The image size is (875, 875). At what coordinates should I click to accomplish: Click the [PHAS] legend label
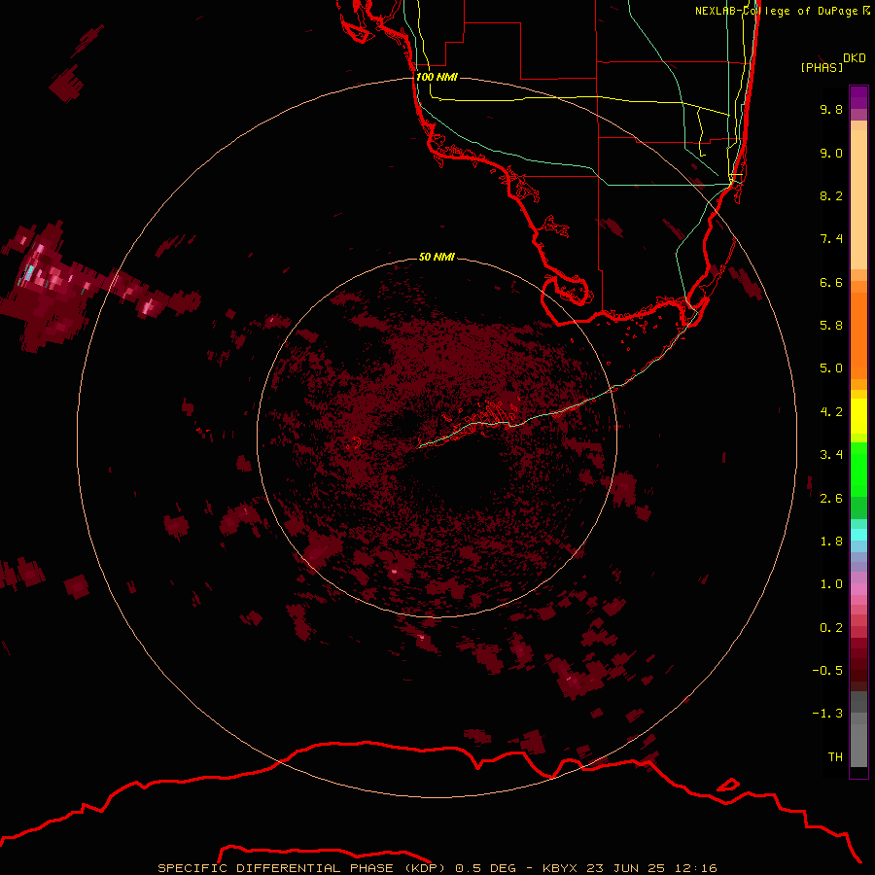click(x=822, y=68)
